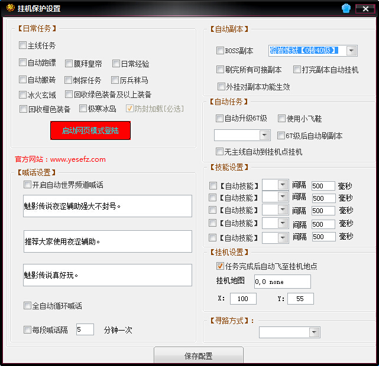Image resolution: width=379 pixels, height=366 pixels.
Task: Toggle 极寒冰岛 option
Action: point(83,109)
